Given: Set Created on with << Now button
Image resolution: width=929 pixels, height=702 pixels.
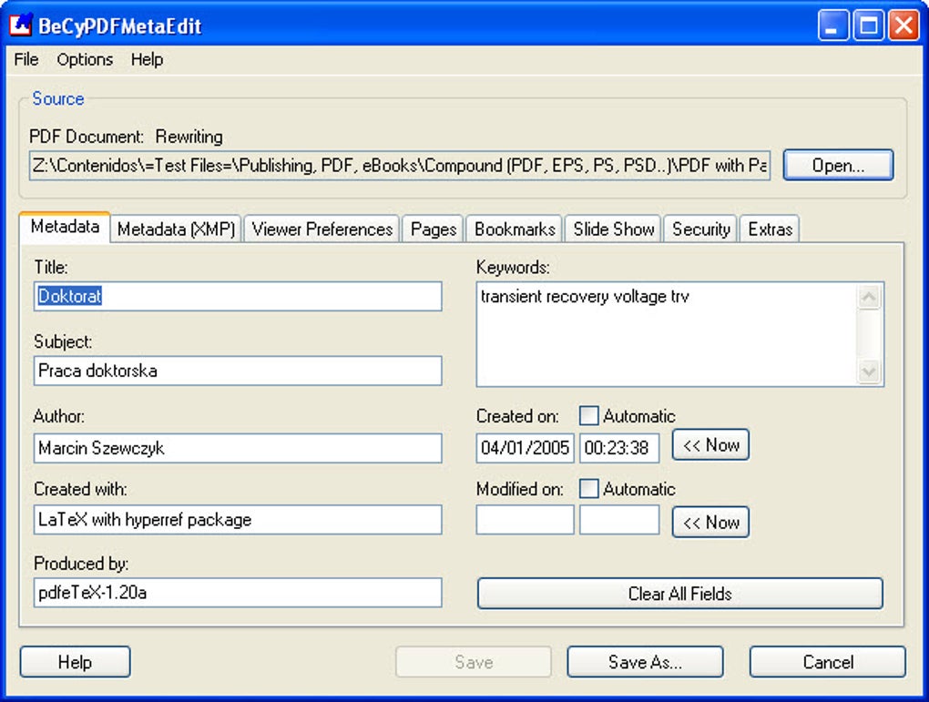Looking at the screenshot, I should [x=710, y=445].
